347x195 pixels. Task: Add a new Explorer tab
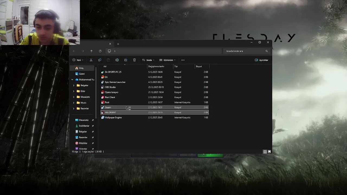[x=118, y=44]
